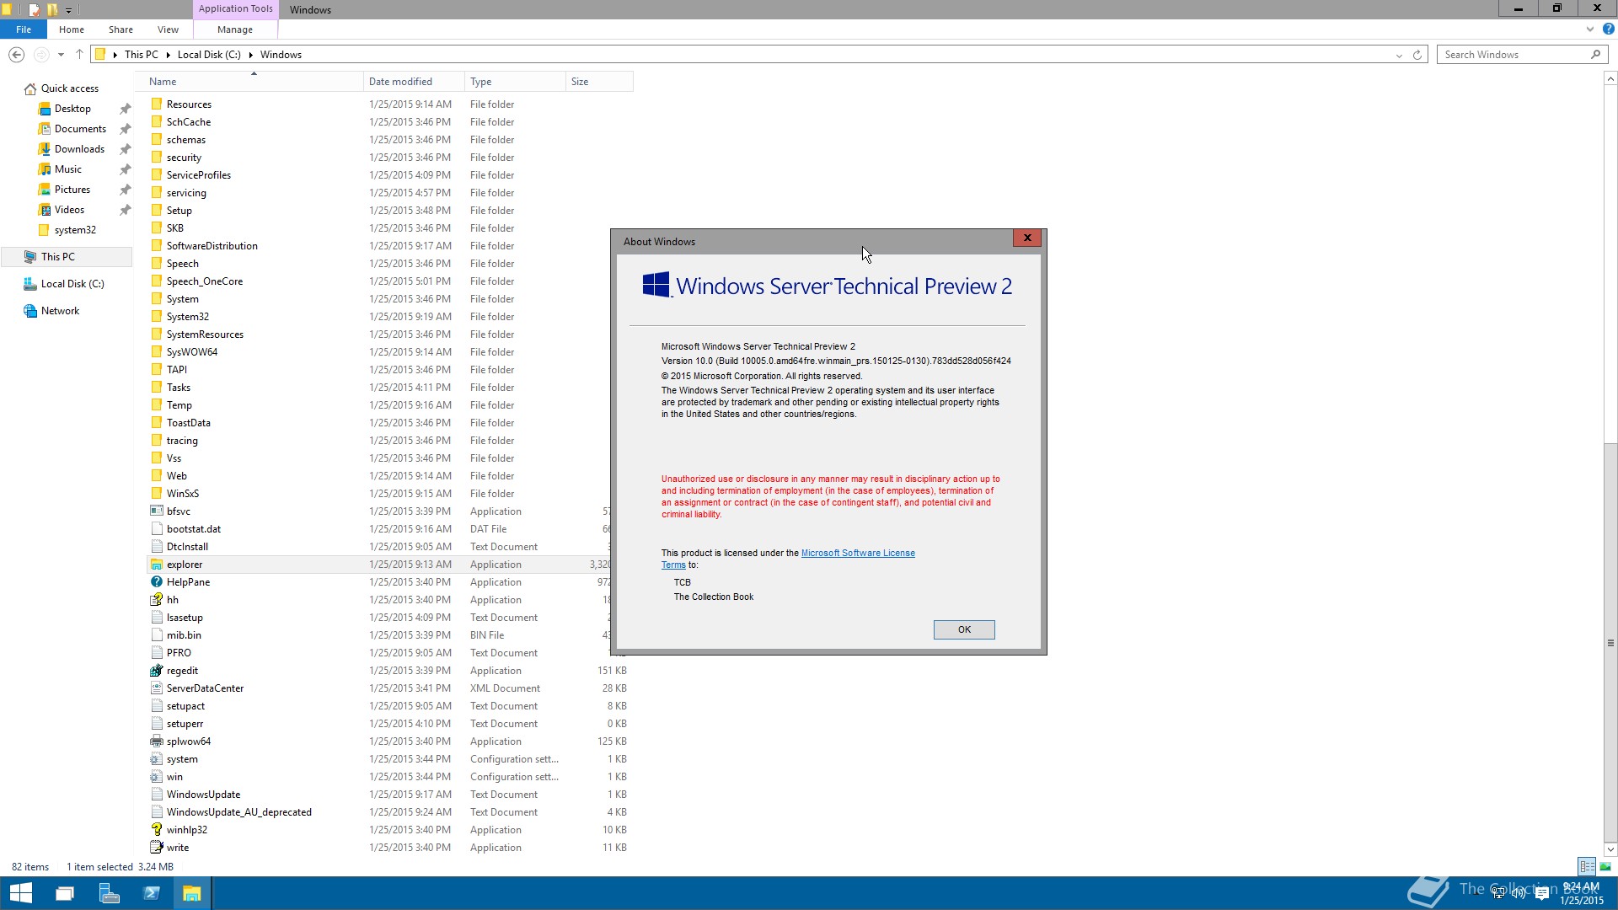The height and width of the screenshot is (910, 1618).
Task: Click OK in About Windows dialog
Action: (964, 630)
